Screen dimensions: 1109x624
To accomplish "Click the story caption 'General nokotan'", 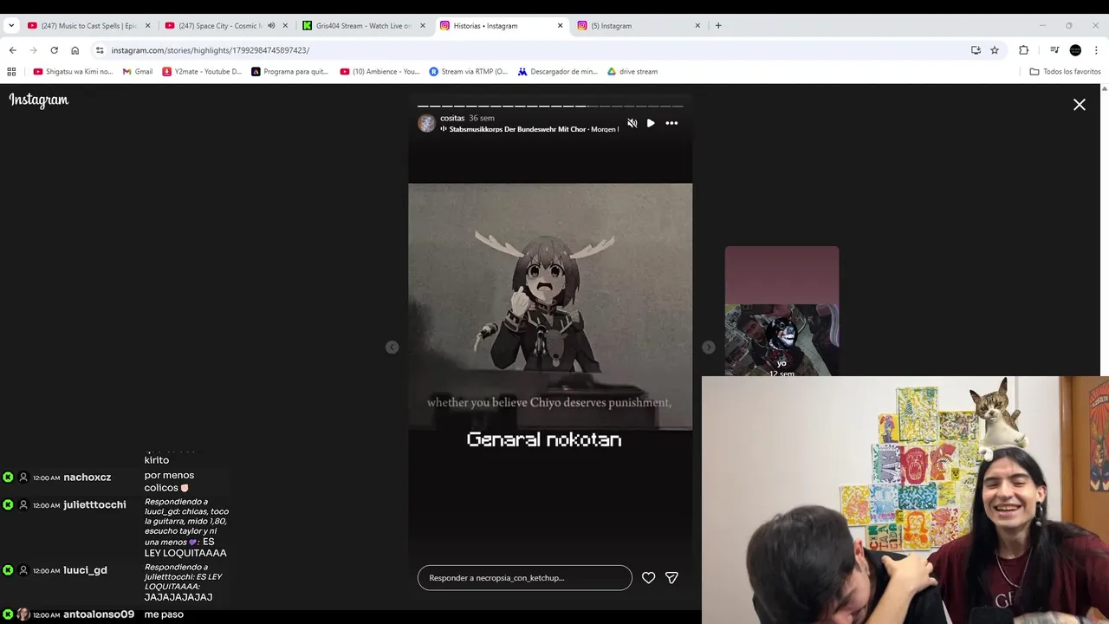I will pyautogui.click(x=544, y=439).
